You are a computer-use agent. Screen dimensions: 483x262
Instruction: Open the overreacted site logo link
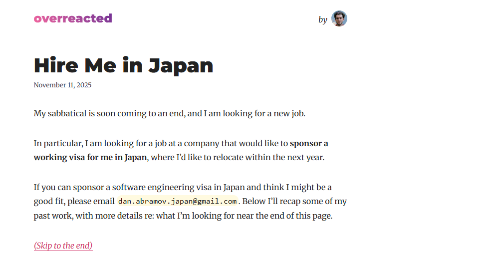(x=73, y=18)
